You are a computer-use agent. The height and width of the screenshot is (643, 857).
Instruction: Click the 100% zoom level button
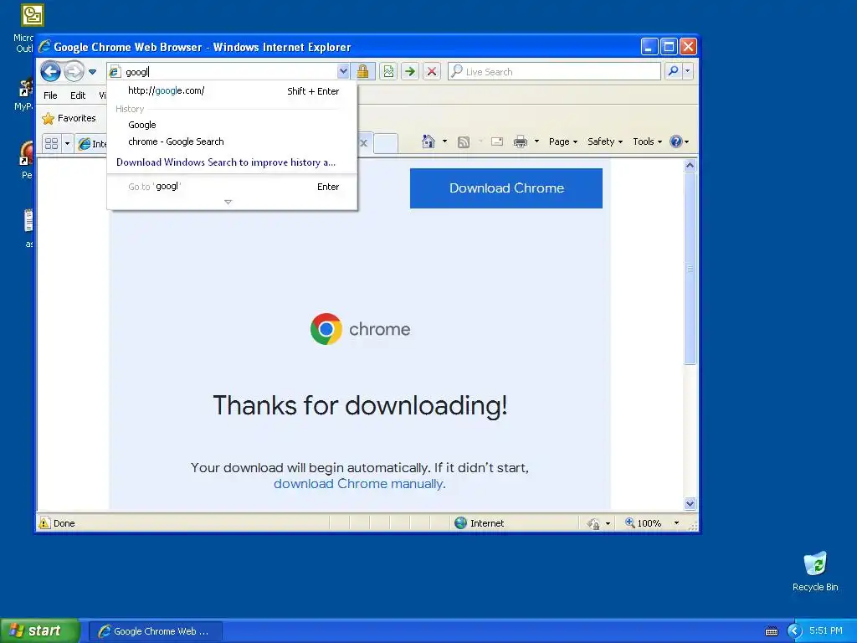tap(644, 523)
